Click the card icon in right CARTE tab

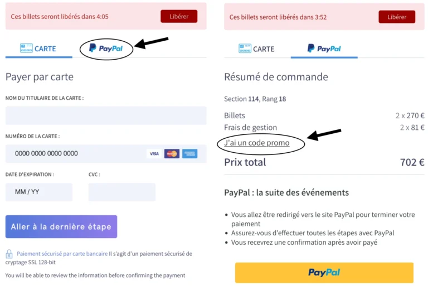(x=245, y=49)
